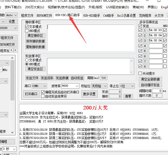Click 自动循环发送 button
Image resolution: width=168 pixels, height=155 pixels.
point(150,85)
